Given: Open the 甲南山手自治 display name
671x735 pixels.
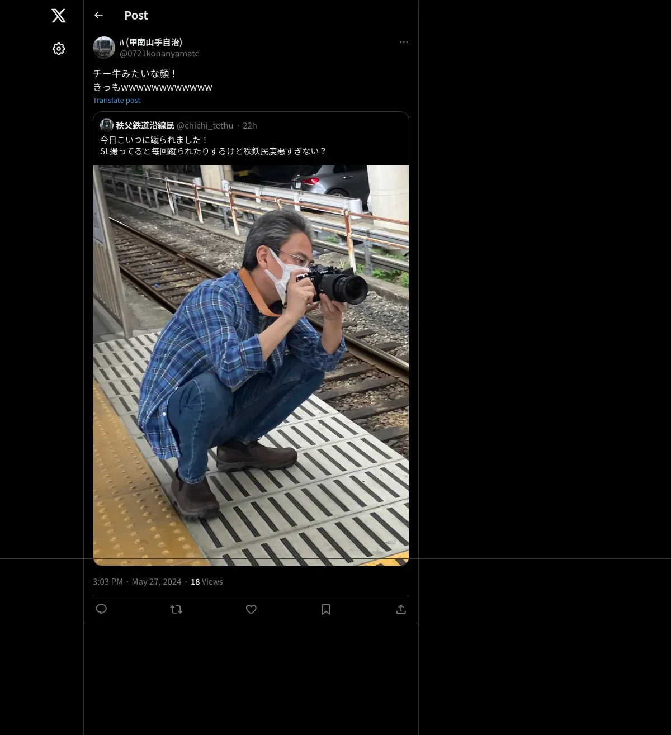Looking at the screenshot, I should (151, 42).
